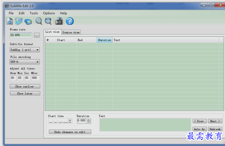Click the Save subtitle toolbar icon
Viewport: 225px width, 146px height.
pos(29,21)
